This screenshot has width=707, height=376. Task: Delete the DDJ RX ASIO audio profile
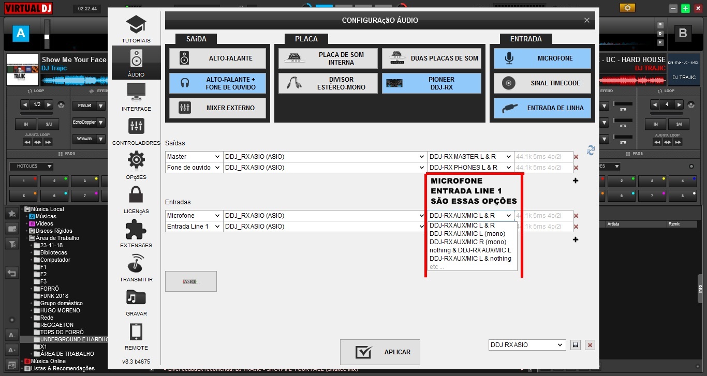[x=590, y=345]
